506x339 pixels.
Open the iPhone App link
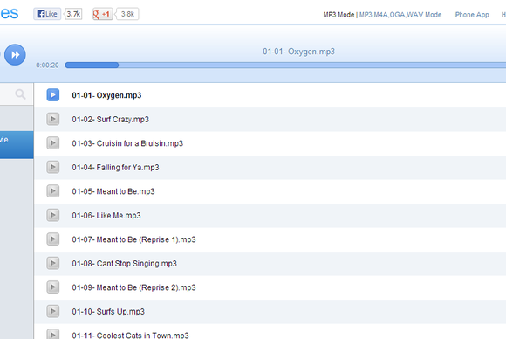click(471, 15)
